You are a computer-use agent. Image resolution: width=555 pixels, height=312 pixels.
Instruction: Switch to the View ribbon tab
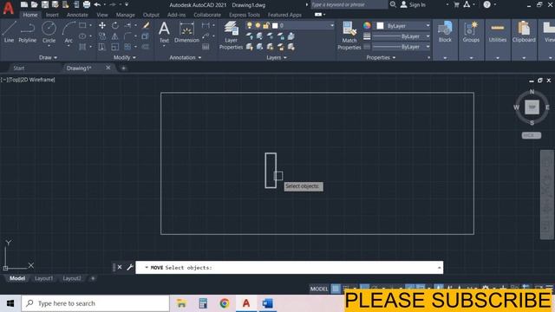102,15
